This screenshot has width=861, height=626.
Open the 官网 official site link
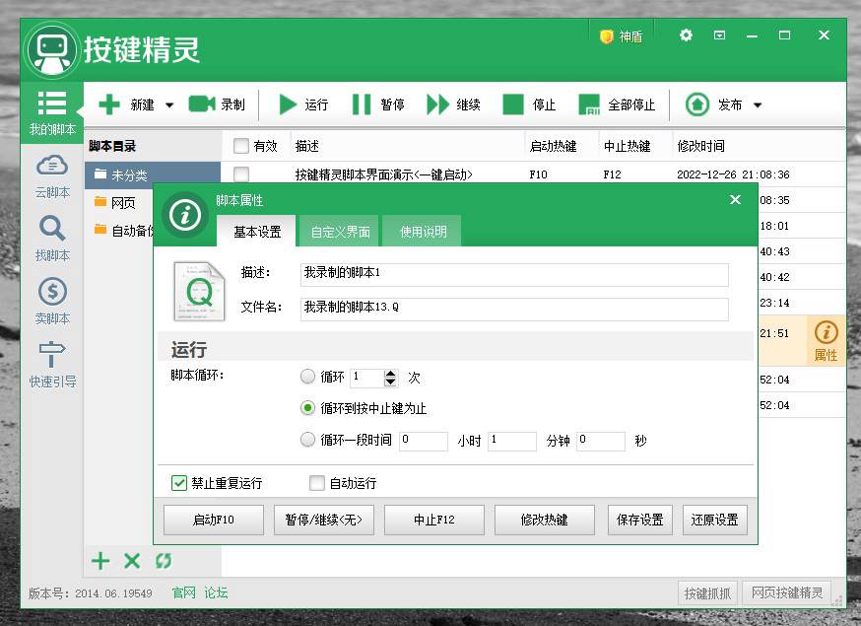(183, 592)
